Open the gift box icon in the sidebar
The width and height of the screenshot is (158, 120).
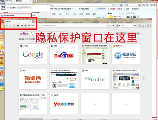coord(2,53)
